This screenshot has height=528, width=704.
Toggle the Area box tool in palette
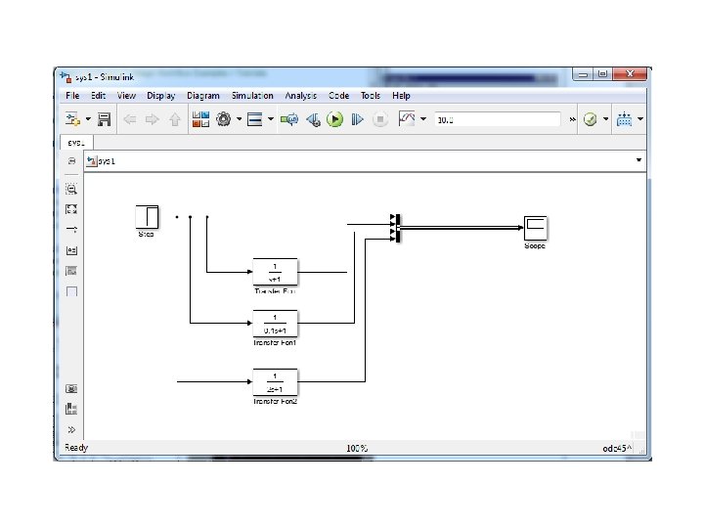click(71, 291)
